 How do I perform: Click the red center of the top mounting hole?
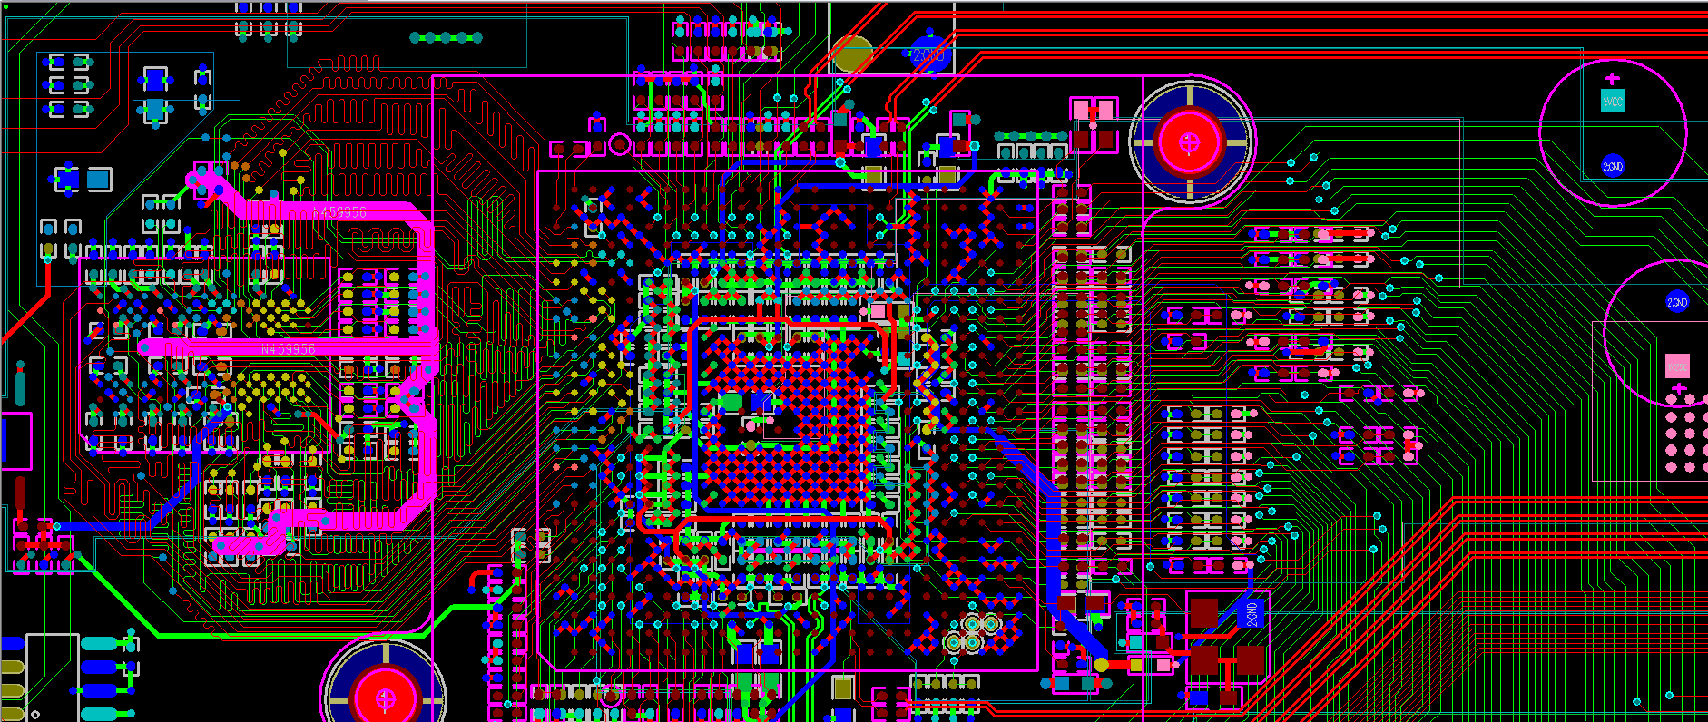1190,141
